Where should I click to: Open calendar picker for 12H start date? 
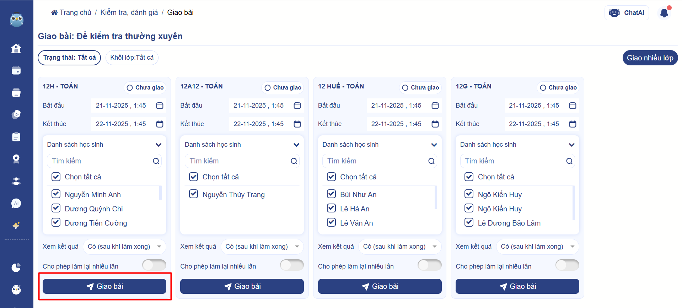click(160, 106)
